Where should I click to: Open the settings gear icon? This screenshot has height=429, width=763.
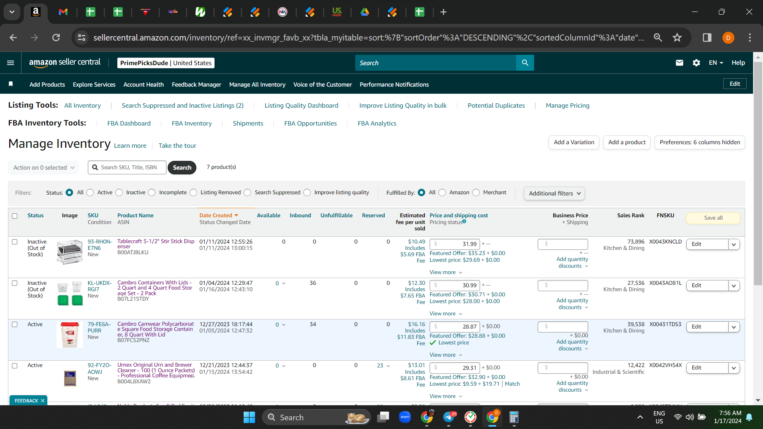coord(696,63)
